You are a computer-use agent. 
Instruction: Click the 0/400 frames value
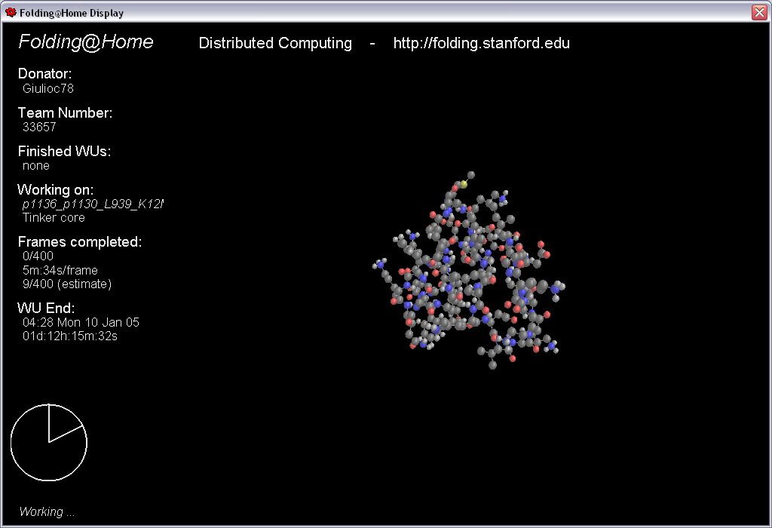[38, 256]
